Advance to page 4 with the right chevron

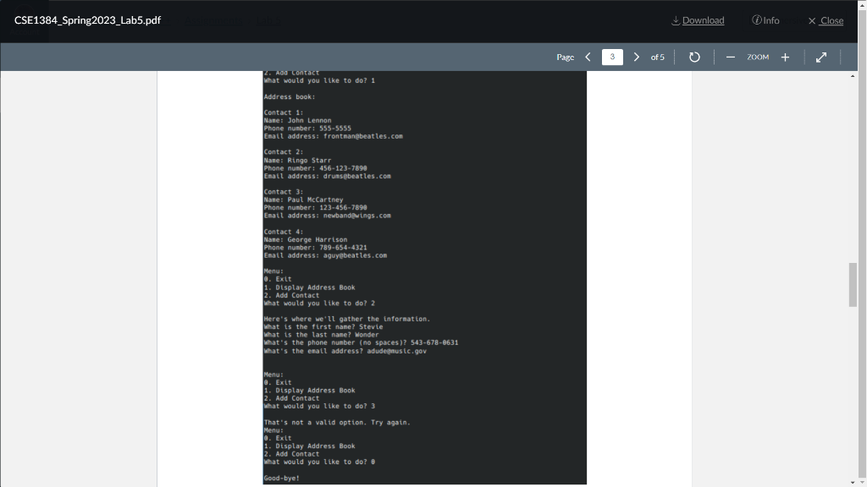636,57
